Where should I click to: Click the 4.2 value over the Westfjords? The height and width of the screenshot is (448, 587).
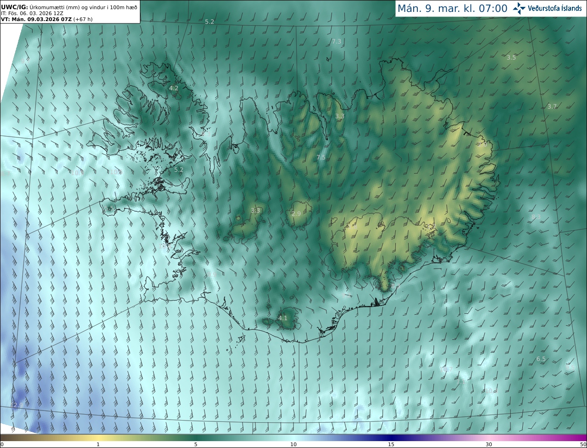174,88
